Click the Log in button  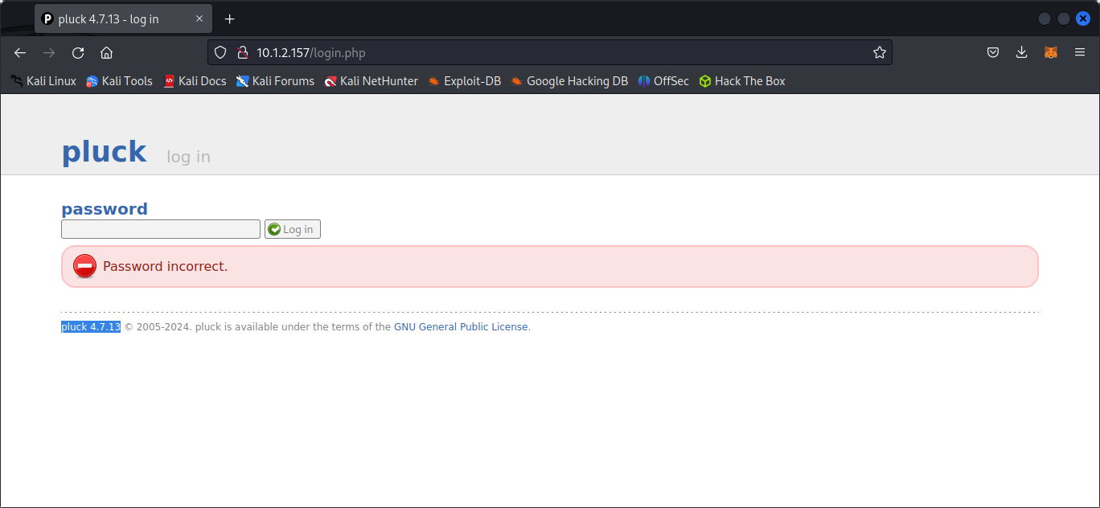coord(292,230)
